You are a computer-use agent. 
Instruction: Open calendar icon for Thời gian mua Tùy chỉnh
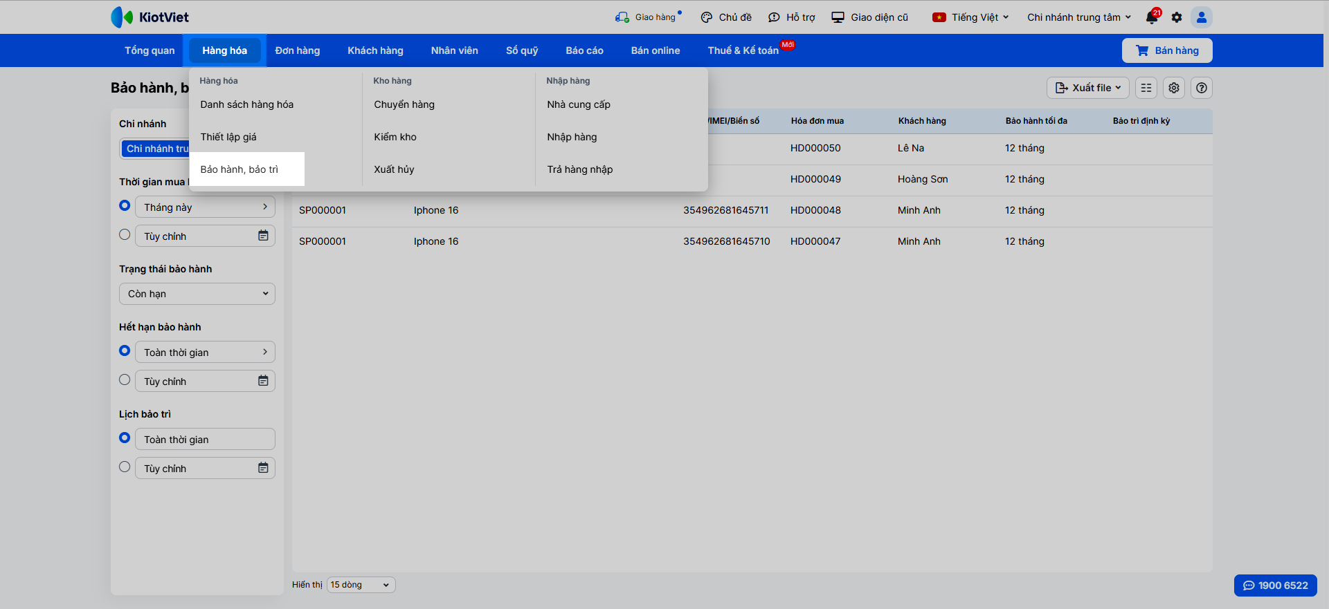pyautogui.click(x=263, y=236)
